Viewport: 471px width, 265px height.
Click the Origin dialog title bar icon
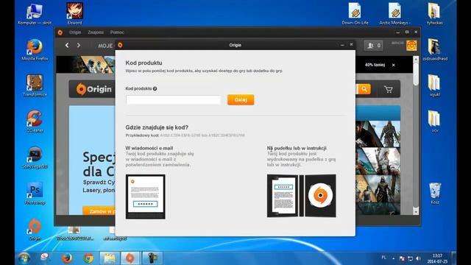[120, 45]
